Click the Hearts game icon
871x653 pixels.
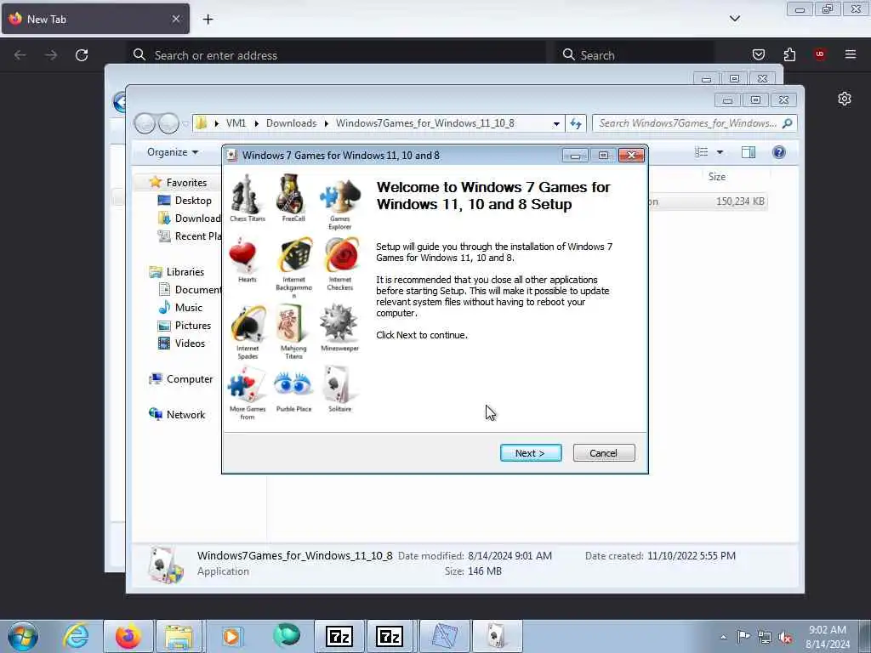click(242, 255)
